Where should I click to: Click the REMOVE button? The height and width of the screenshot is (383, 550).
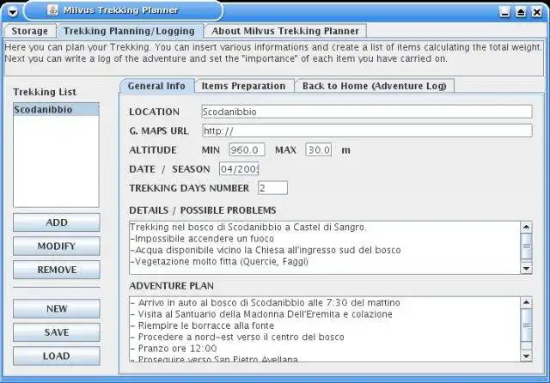coord(57,270)
